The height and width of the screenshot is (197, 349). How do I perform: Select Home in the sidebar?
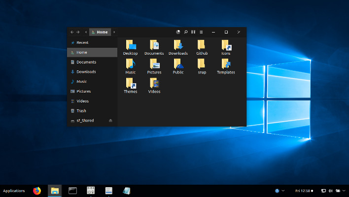click(x=92, y=52)
